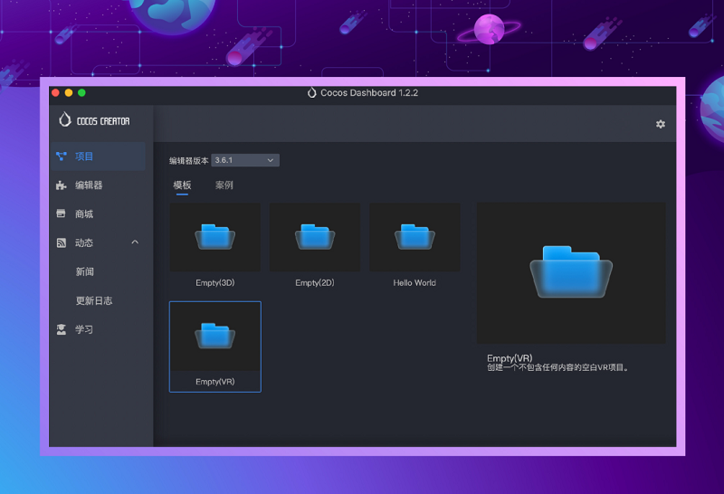Click the 编辑器 sidebar label
The height and width of the screenshot is (494, 724).
89,185
